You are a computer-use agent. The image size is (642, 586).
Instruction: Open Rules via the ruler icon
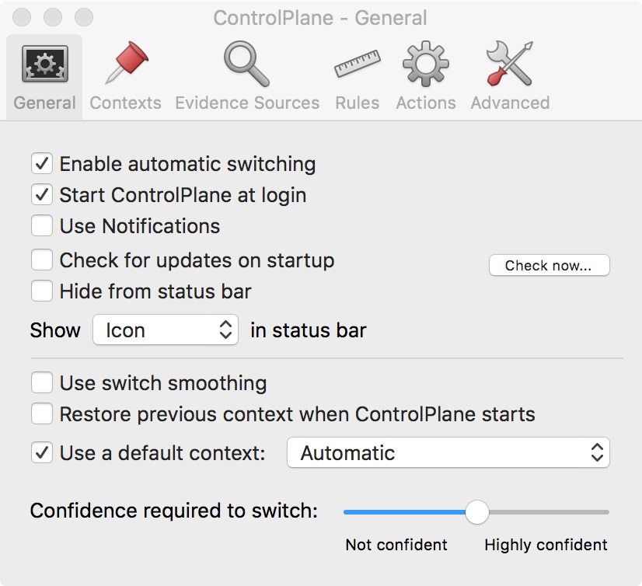pos(357,64)
